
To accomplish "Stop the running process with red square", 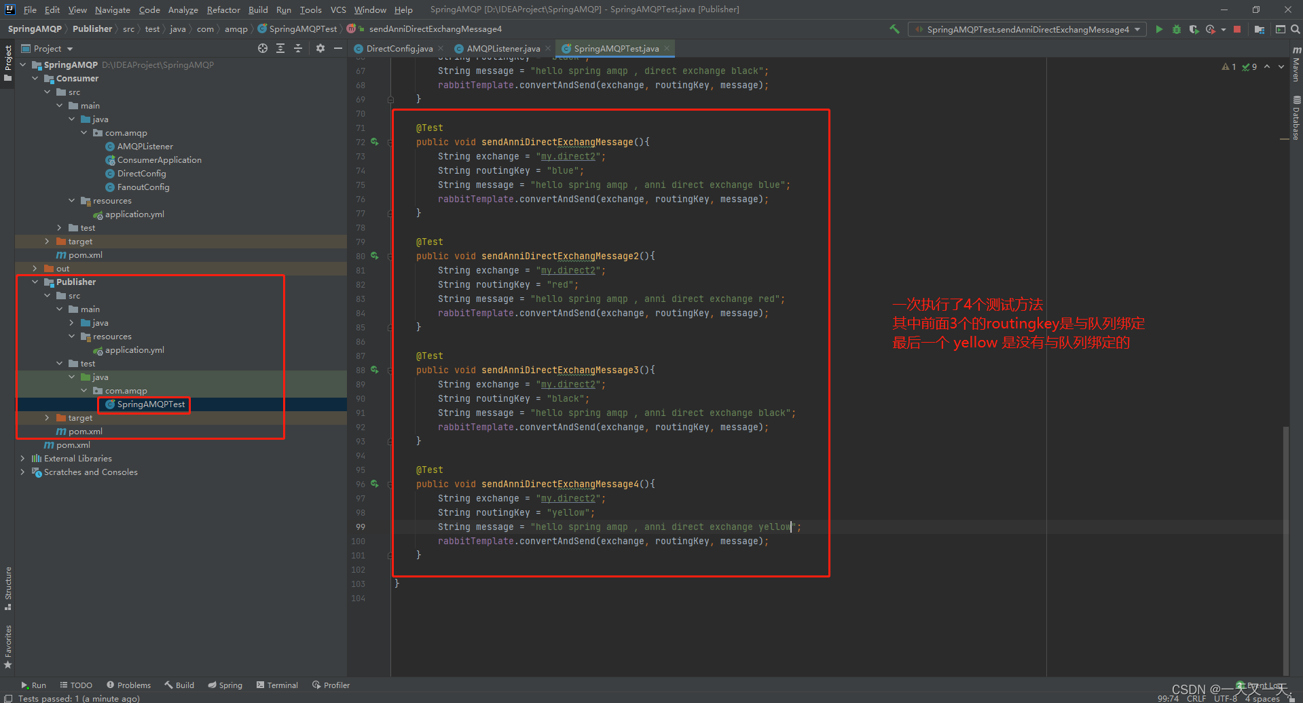I will (x=1237, y=29).
